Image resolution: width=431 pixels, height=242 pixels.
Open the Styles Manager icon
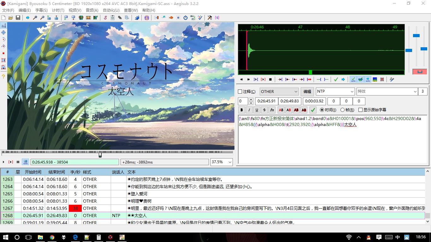tap(105, 18)
